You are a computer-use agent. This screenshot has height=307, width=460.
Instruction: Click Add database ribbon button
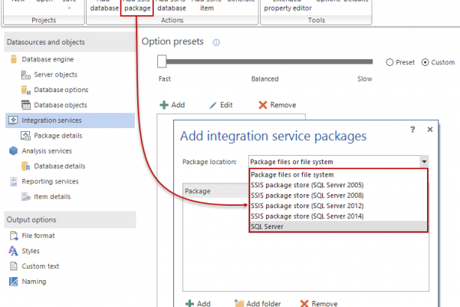[104, 6]
